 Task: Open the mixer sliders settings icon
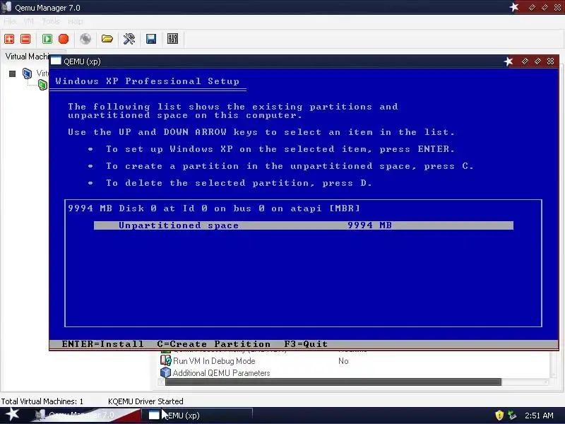click(x=172, y=39)
